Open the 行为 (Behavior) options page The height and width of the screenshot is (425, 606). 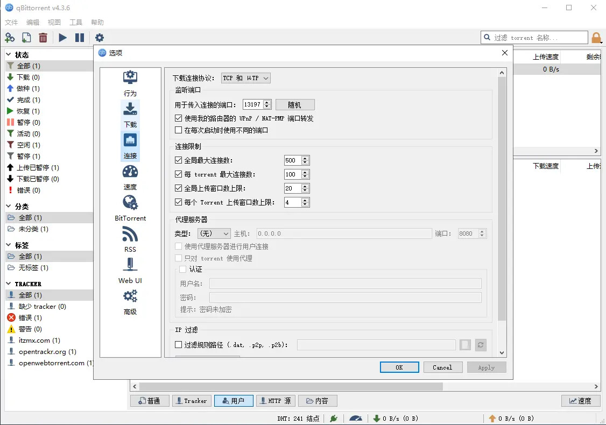[130, 83]
